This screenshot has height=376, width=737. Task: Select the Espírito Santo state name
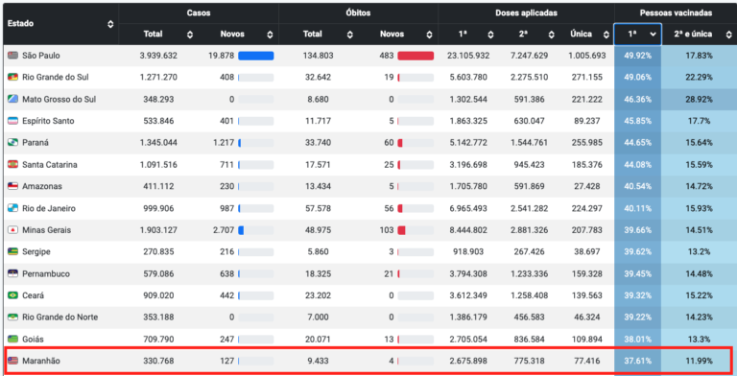tap(48, 121)
